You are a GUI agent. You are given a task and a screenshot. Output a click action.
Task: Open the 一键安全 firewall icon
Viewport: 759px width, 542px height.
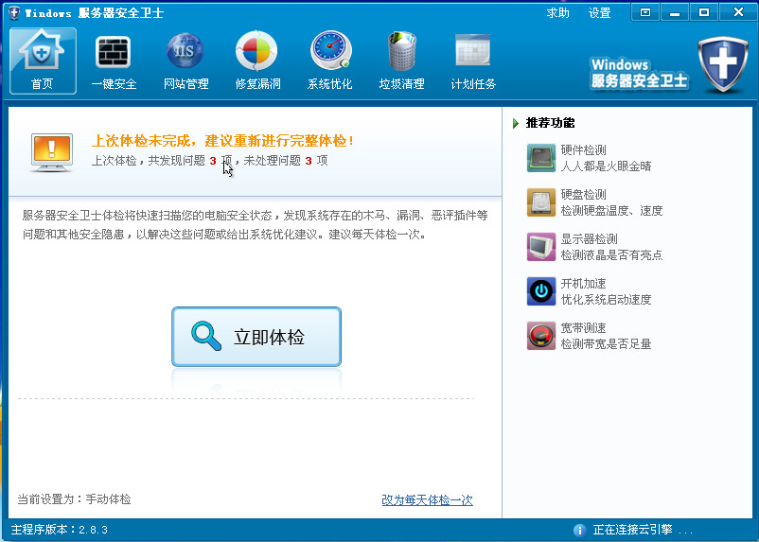pyautogui.click(x=114, y=52)
